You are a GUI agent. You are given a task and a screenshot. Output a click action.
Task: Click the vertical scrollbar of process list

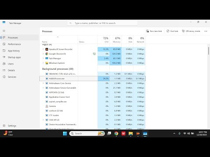point(209,51)
